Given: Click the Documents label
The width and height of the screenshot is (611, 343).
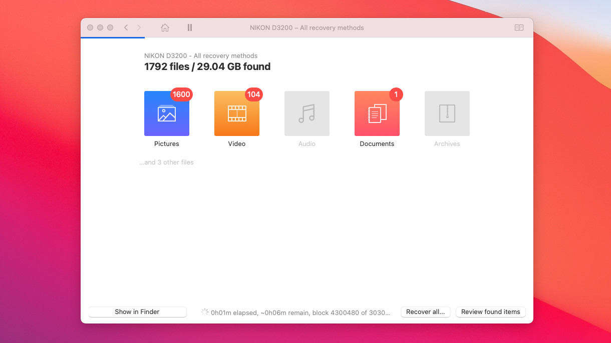Looking at the screenshot, I should 377,143.
